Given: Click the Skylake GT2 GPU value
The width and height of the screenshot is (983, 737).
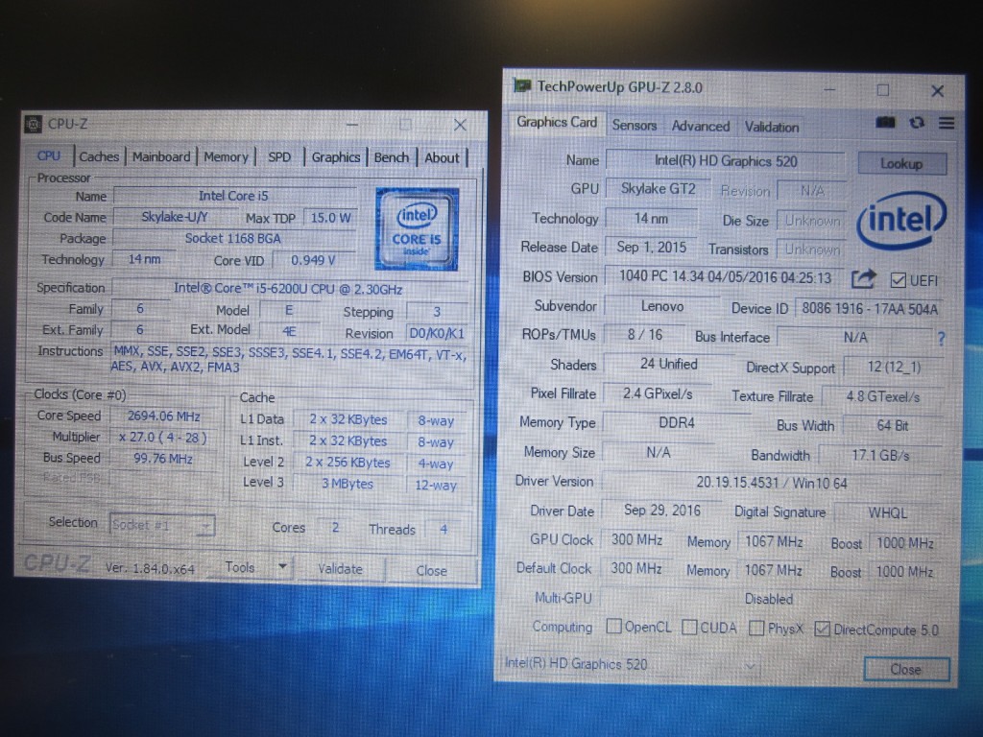Looking at the screenshot, I should (x=659, y=189).
